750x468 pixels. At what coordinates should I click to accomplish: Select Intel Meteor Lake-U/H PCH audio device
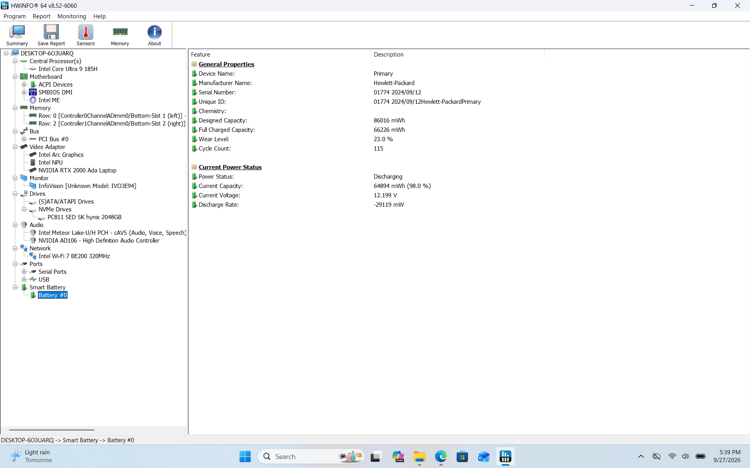[x=112, y=233]
